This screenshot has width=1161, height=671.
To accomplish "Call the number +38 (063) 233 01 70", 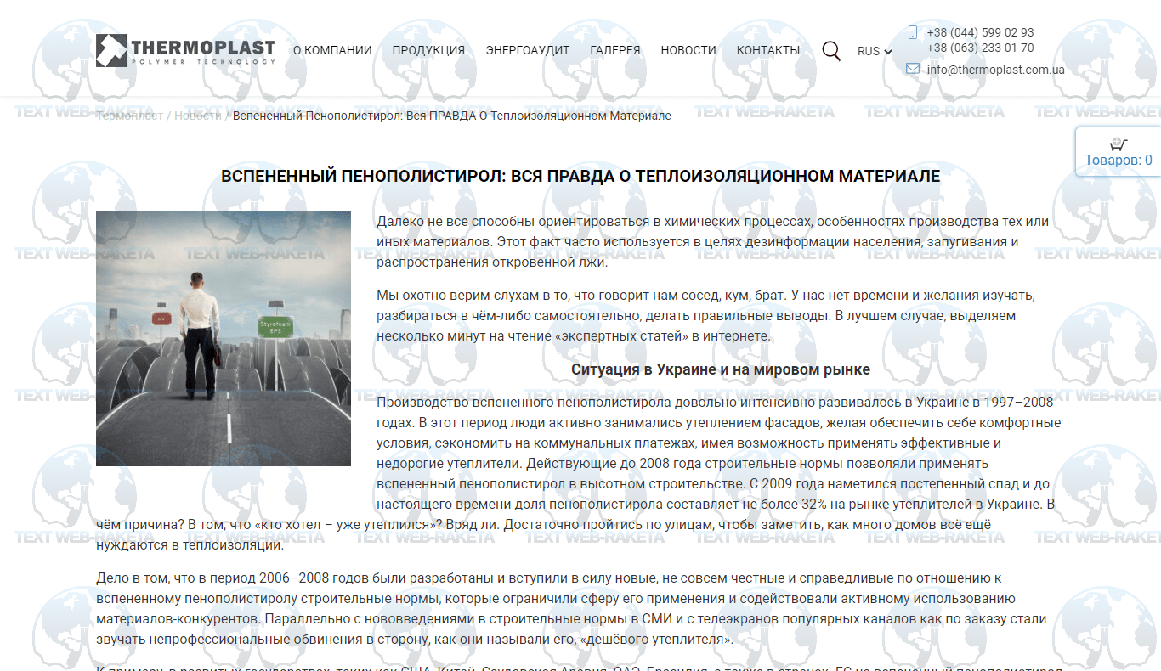I will coord(980,48).
